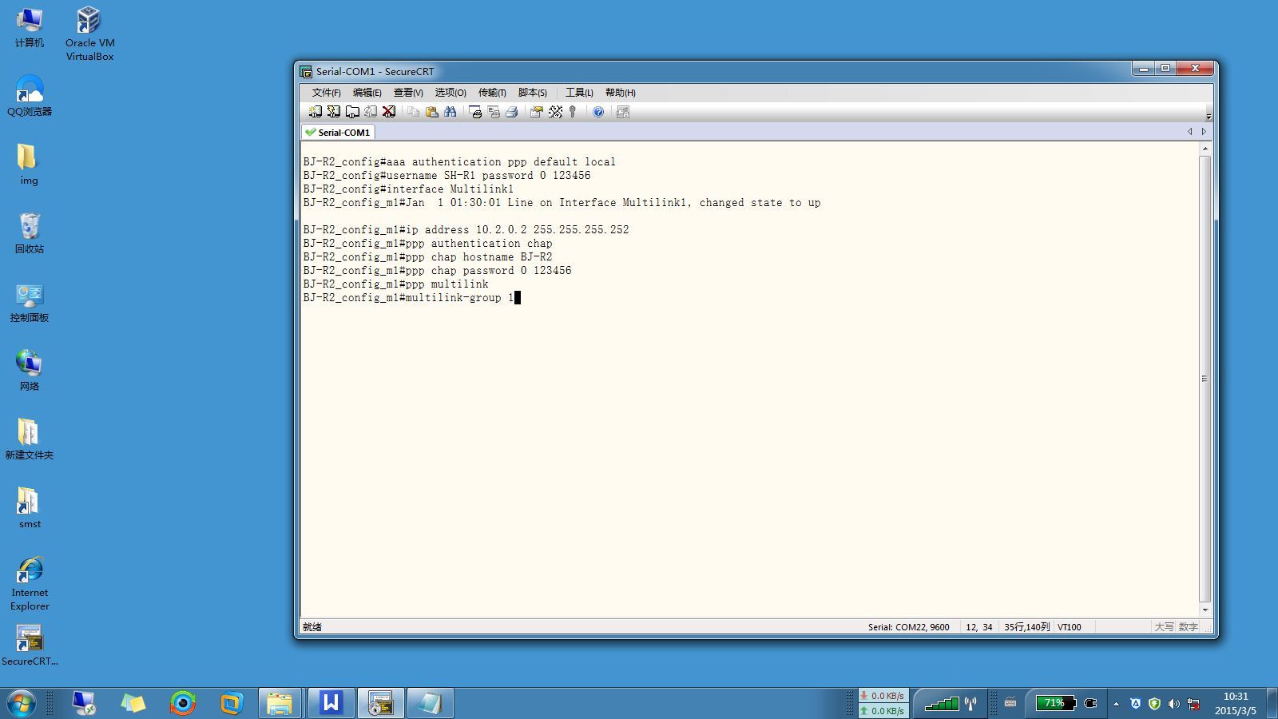The width and height of the screenshot is (1278, 719).
Task: Click the Print Selection toolbar icon
Action: pyautogui.click(x=494, y=112)
